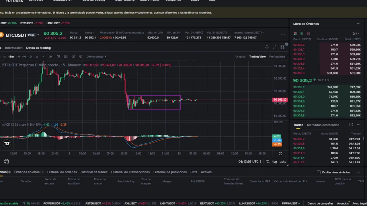Close the layout tip round x badge

coord(286,44)
